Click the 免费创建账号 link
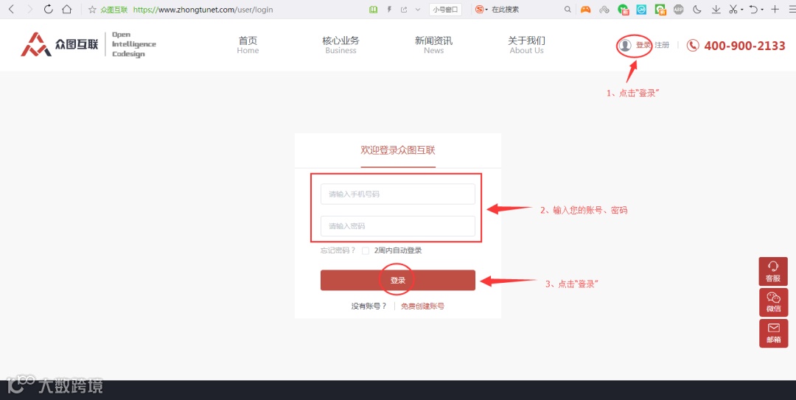Screen dimensions: 796x400 (x=422, y=306)
